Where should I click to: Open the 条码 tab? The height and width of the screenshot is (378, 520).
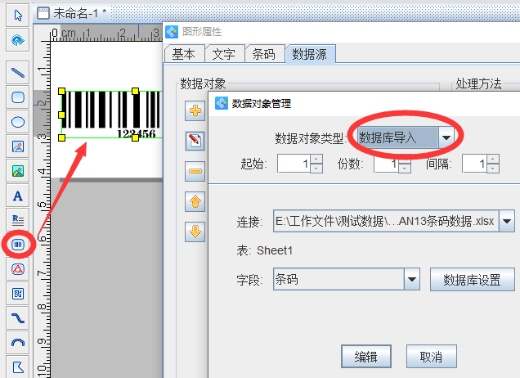coord(263,54)
